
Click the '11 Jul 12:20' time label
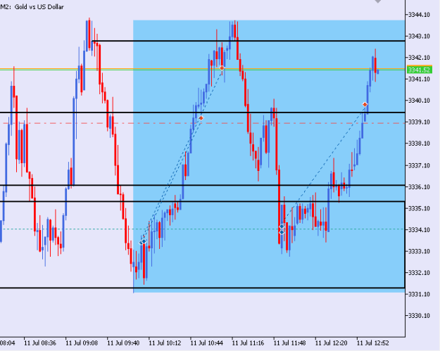coord(331,343)
